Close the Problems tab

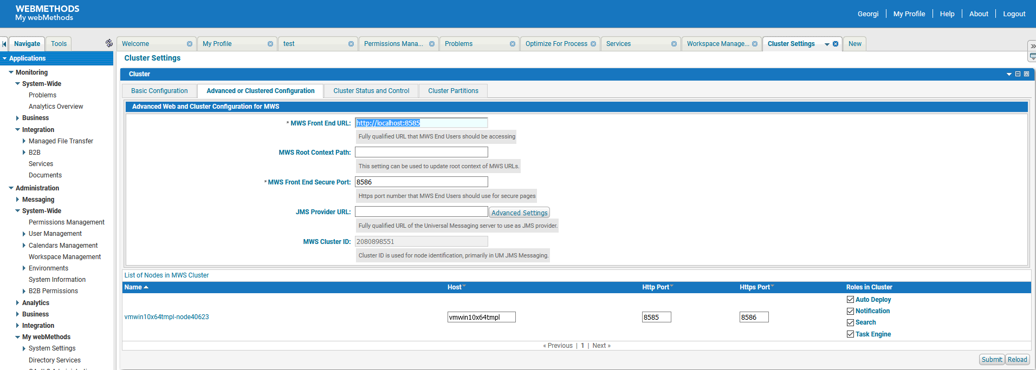click(x=513, y=44)
